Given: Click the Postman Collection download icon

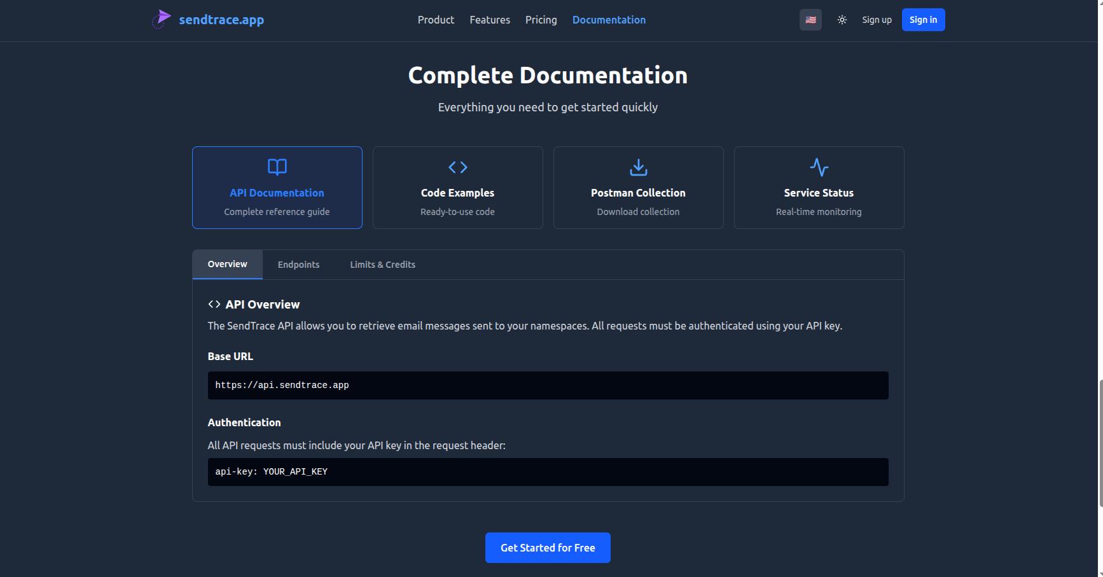Looking at the screenshot, I should (638, 167).
